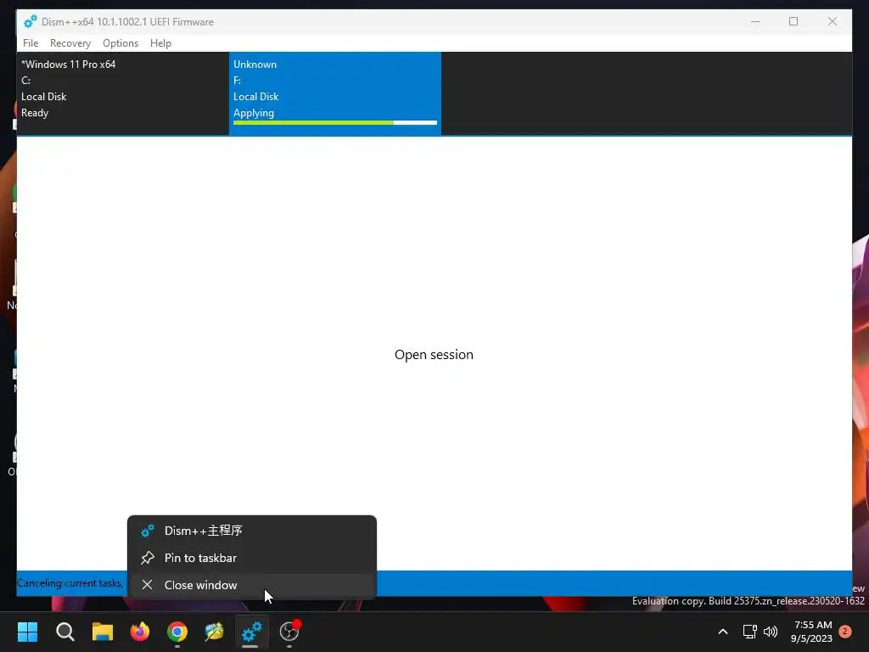Viewport: 869px width, 652px height.
Task: Click the Open session label
Action: (434, 355)
